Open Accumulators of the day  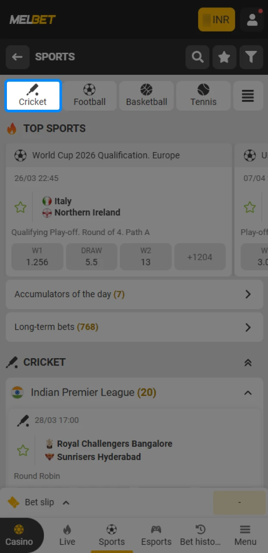134,294
